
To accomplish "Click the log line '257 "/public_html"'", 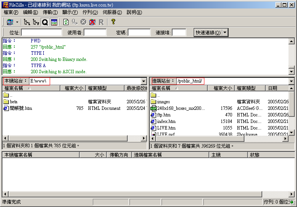I will point(48,47).
